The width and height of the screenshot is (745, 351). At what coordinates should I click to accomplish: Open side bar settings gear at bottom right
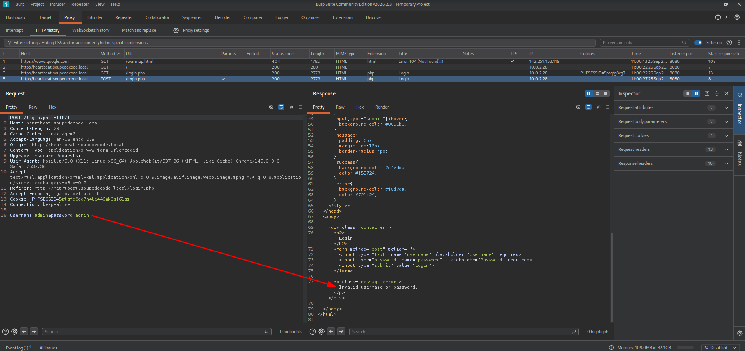click(740, 333)
